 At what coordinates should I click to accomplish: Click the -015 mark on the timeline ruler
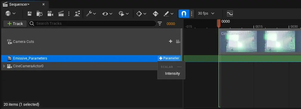pos(189,27)
